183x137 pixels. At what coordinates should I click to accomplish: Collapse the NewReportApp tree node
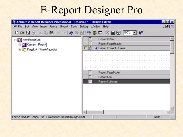(x=15, y=40)
